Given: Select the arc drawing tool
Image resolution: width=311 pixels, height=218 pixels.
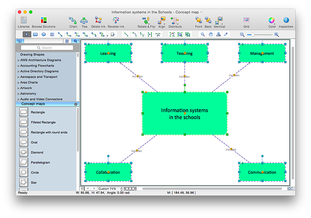Looking at the screenshot, I should 134,35.
